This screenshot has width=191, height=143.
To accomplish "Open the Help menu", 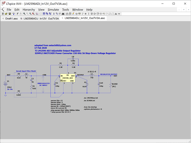I will 89,10.
